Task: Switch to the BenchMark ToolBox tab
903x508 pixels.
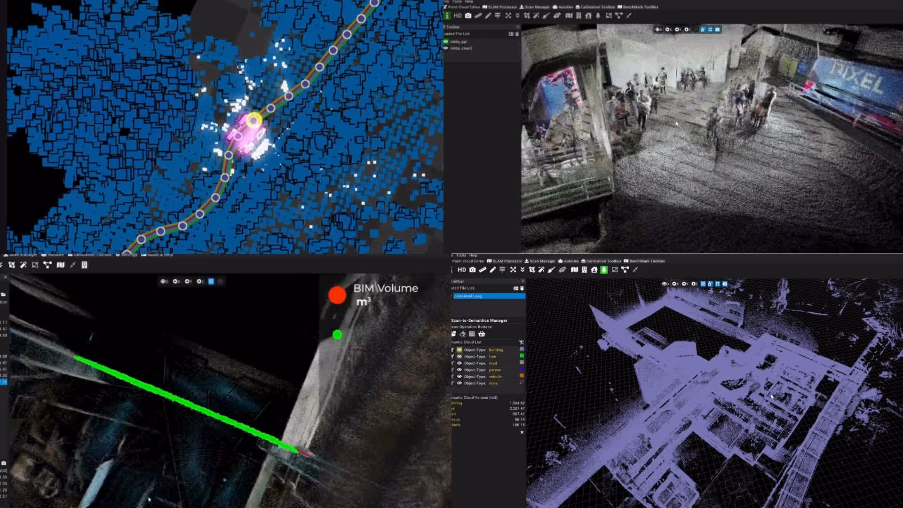Action: tap(646, 261)
